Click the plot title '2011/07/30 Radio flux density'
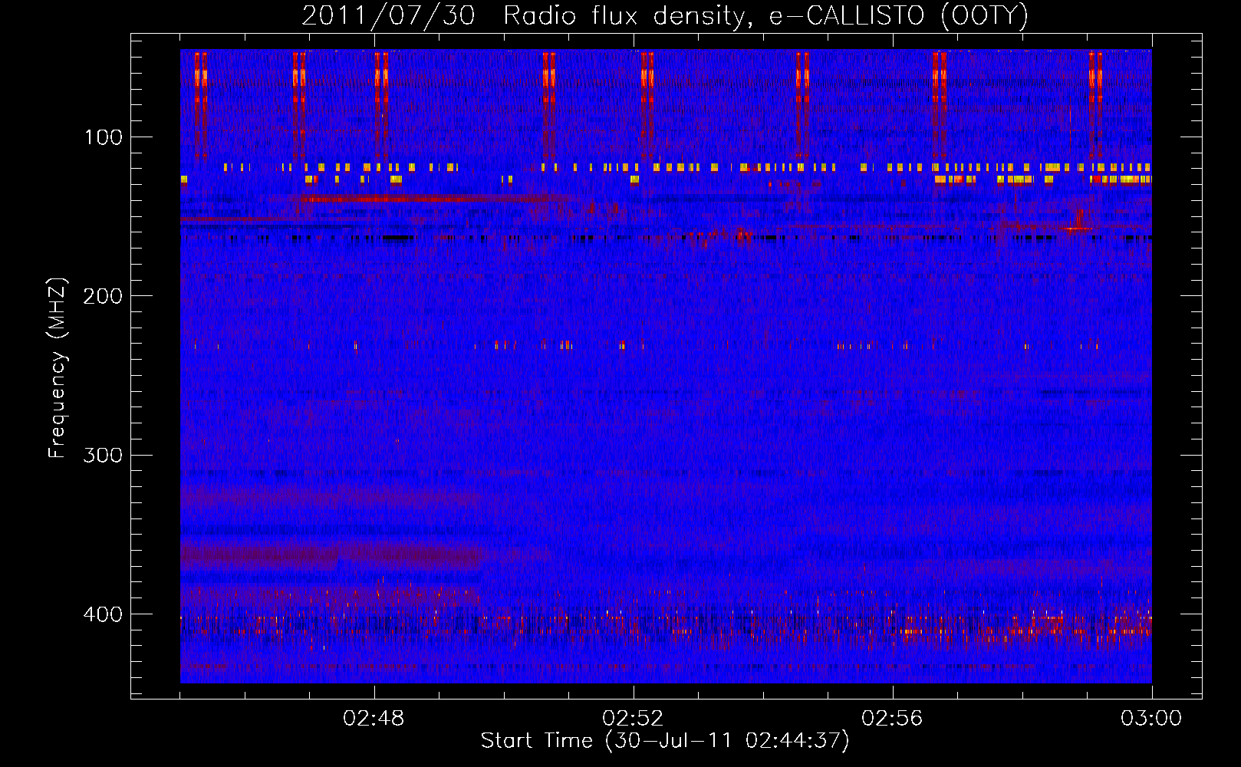This screenshot has height=767, width=1241. coord(665,15)
